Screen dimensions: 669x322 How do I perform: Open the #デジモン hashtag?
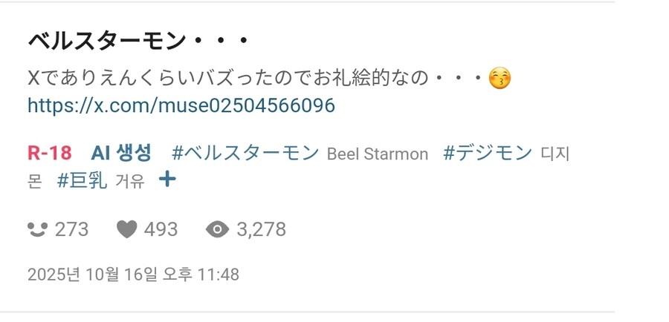point(488,153)
